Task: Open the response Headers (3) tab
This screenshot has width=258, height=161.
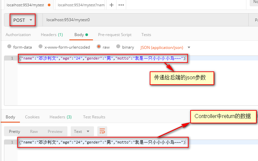Action: tap(60, 117)
